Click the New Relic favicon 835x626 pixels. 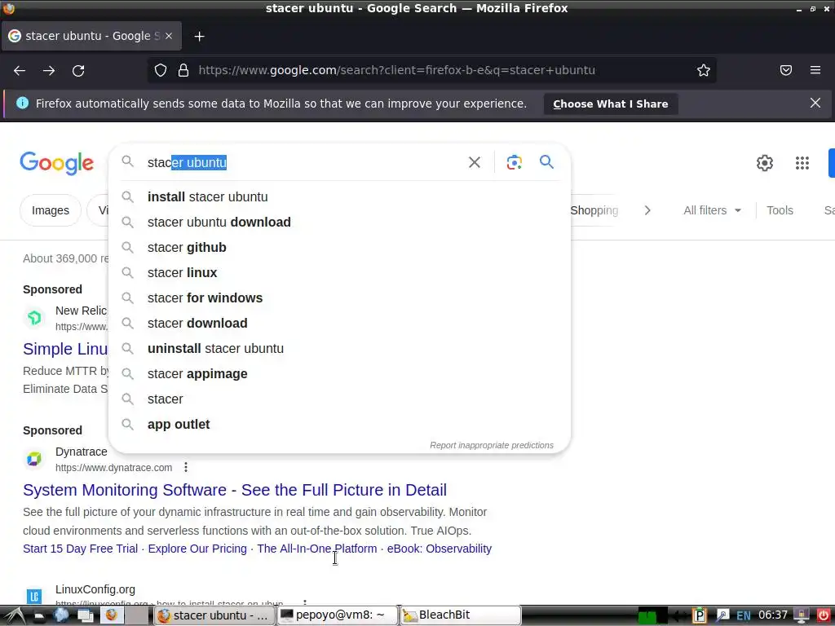tap(34, 318)
